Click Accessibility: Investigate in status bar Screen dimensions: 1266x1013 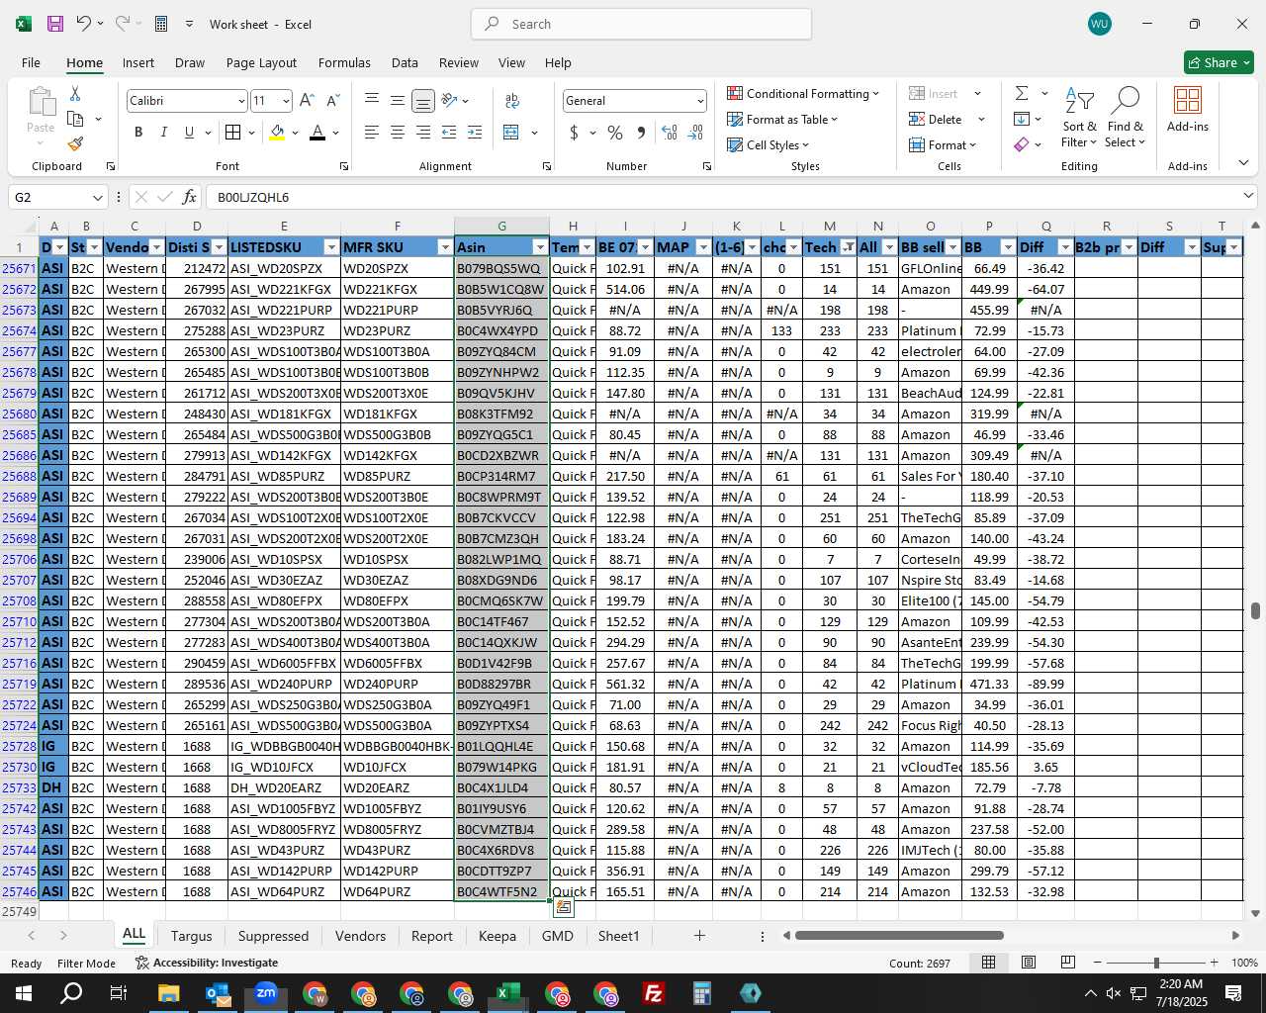(x=207, y=963)
